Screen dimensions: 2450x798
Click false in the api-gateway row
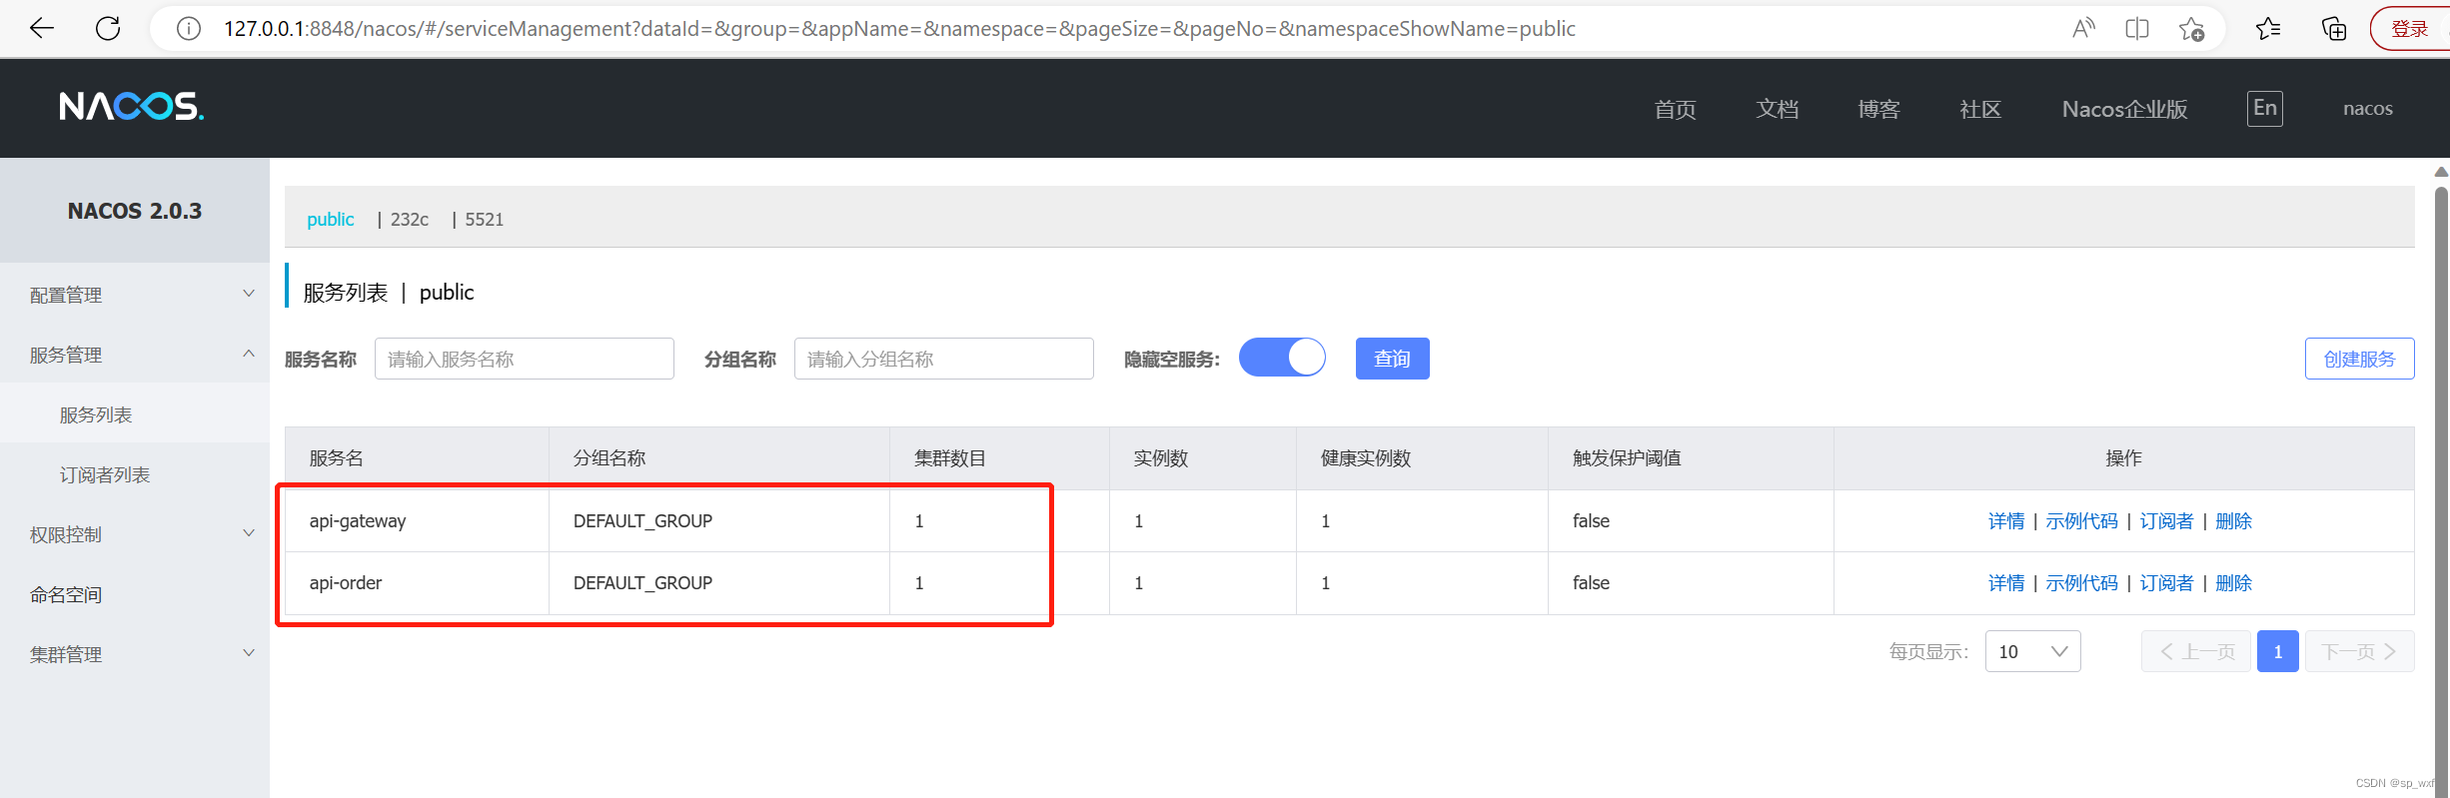click(x=1591, y=521)
